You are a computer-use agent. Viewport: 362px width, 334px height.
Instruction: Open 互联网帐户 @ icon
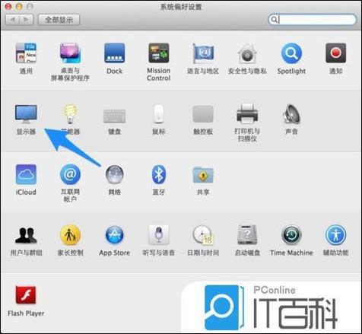coord(70,174)
